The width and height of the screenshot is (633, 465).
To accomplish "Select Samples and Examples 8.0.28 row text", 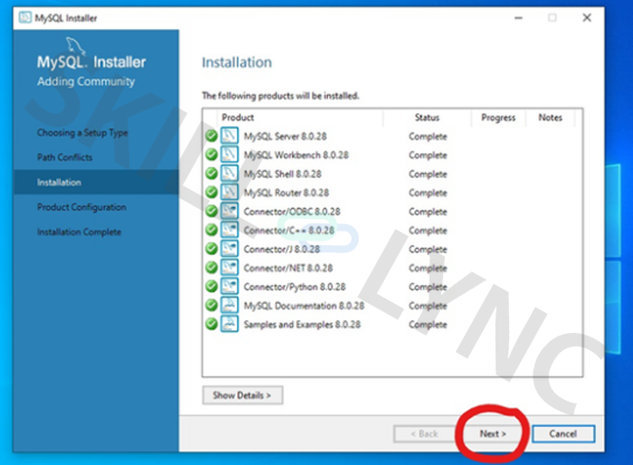I will [302, 324].
